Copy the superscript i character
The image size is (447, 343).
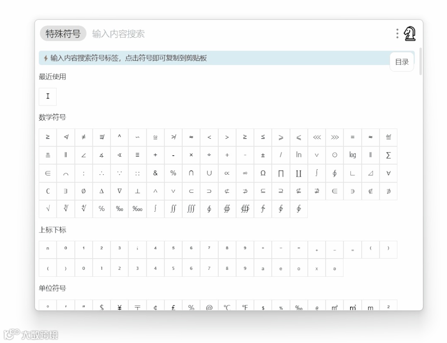click(x=138, y=249)
